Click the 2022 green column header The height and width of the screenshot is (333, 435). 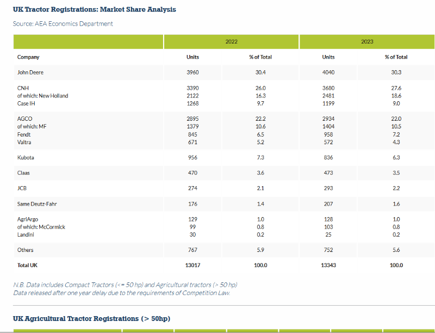coord(231,42)
